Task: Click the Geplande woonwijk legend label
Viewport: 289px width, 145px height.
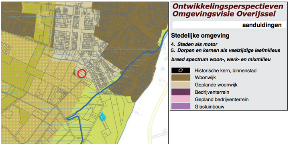Action: pyautogui.click(x=216, y=85)
